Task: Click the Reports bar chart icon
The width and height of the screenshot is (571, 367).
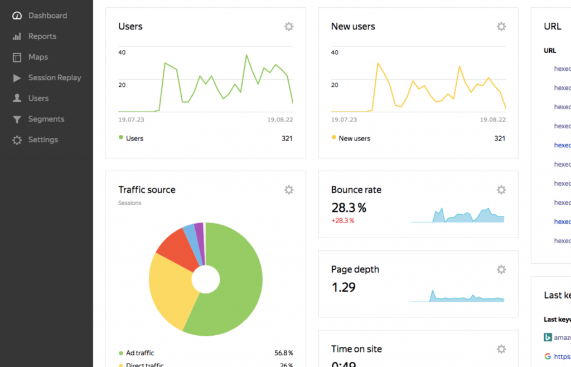Action: (x=17, y=36)
